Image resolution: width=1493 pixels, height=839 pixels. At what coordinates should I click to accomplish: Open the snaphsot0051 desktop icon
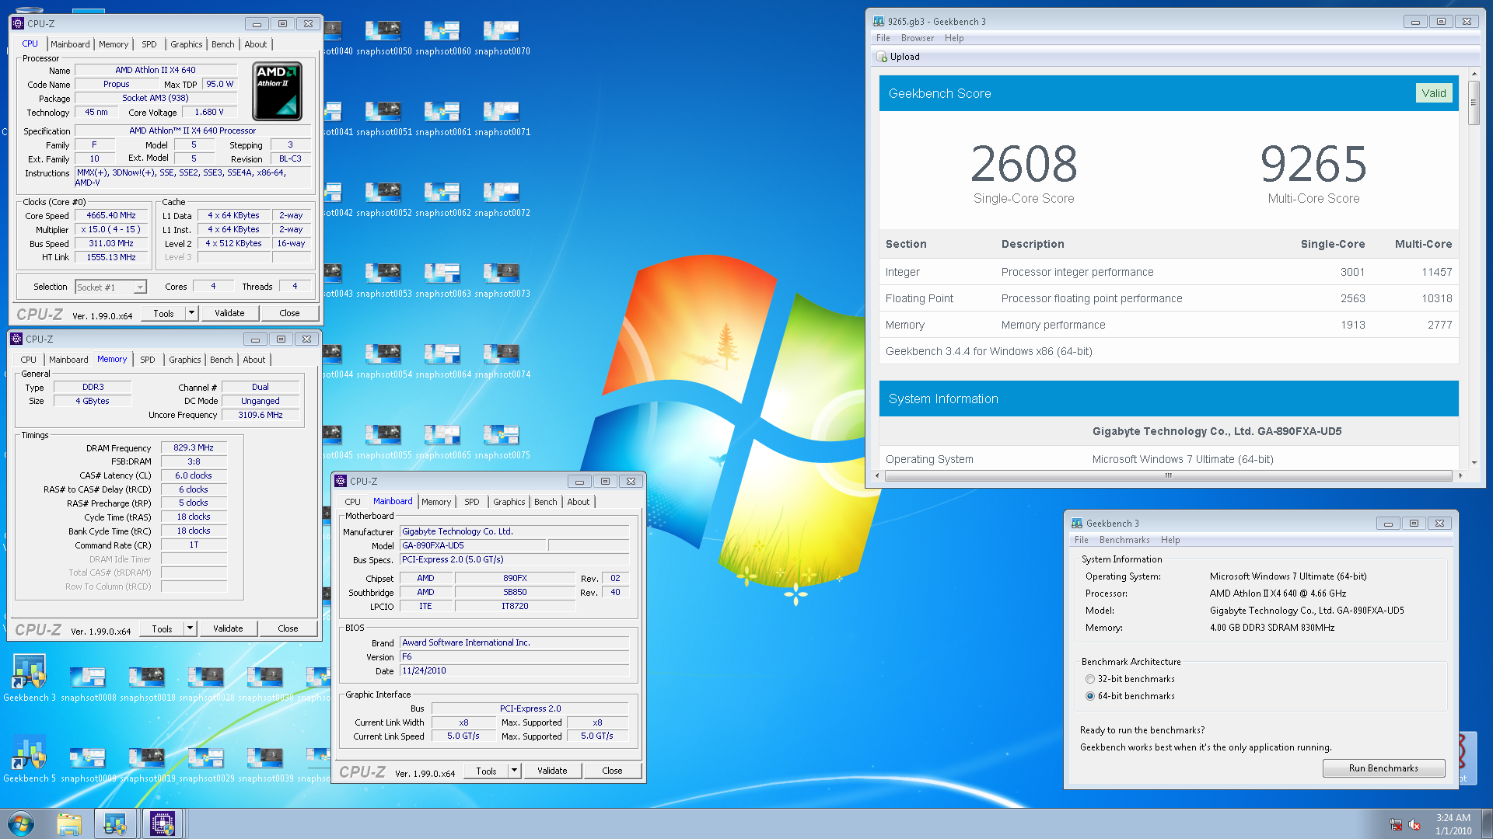(384, 120)
